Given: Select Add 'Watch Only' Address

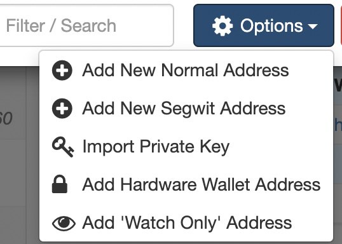Looking at the screenshot, I should pos(186,223).
